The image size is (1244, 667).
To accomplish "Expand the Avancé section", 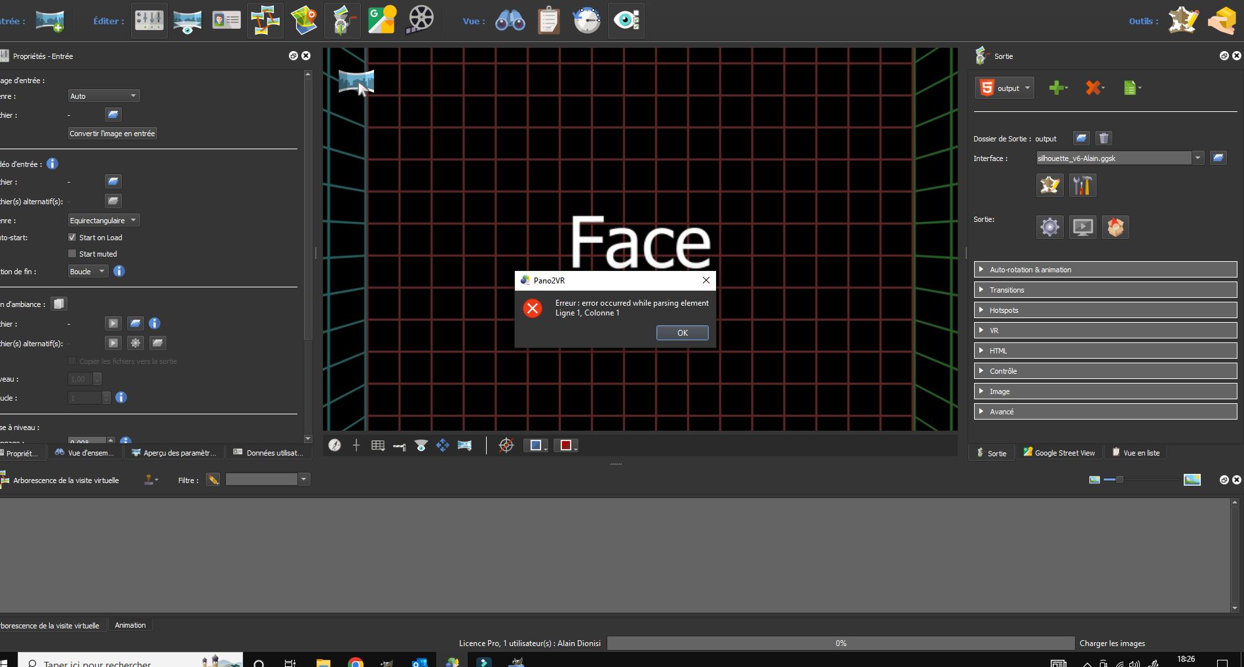I will [x=1105, y=412].
